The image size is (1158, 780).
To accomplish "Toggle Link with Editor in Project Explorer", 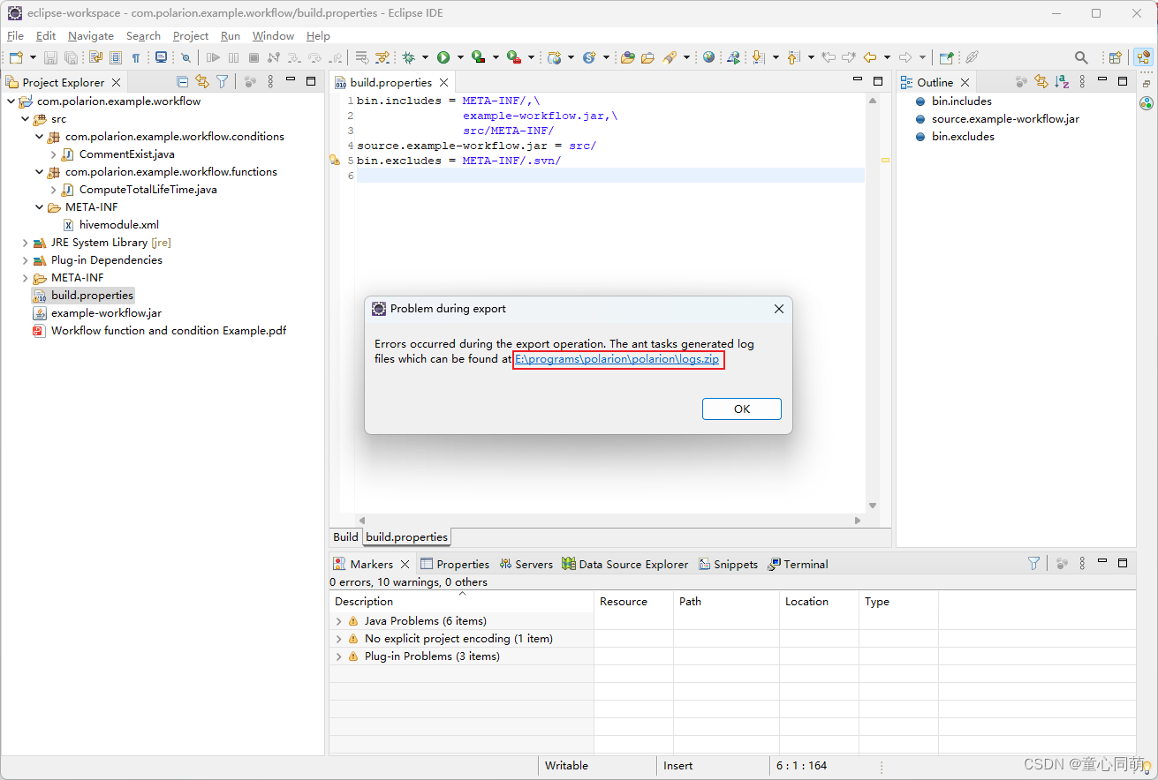I will 202,81.
